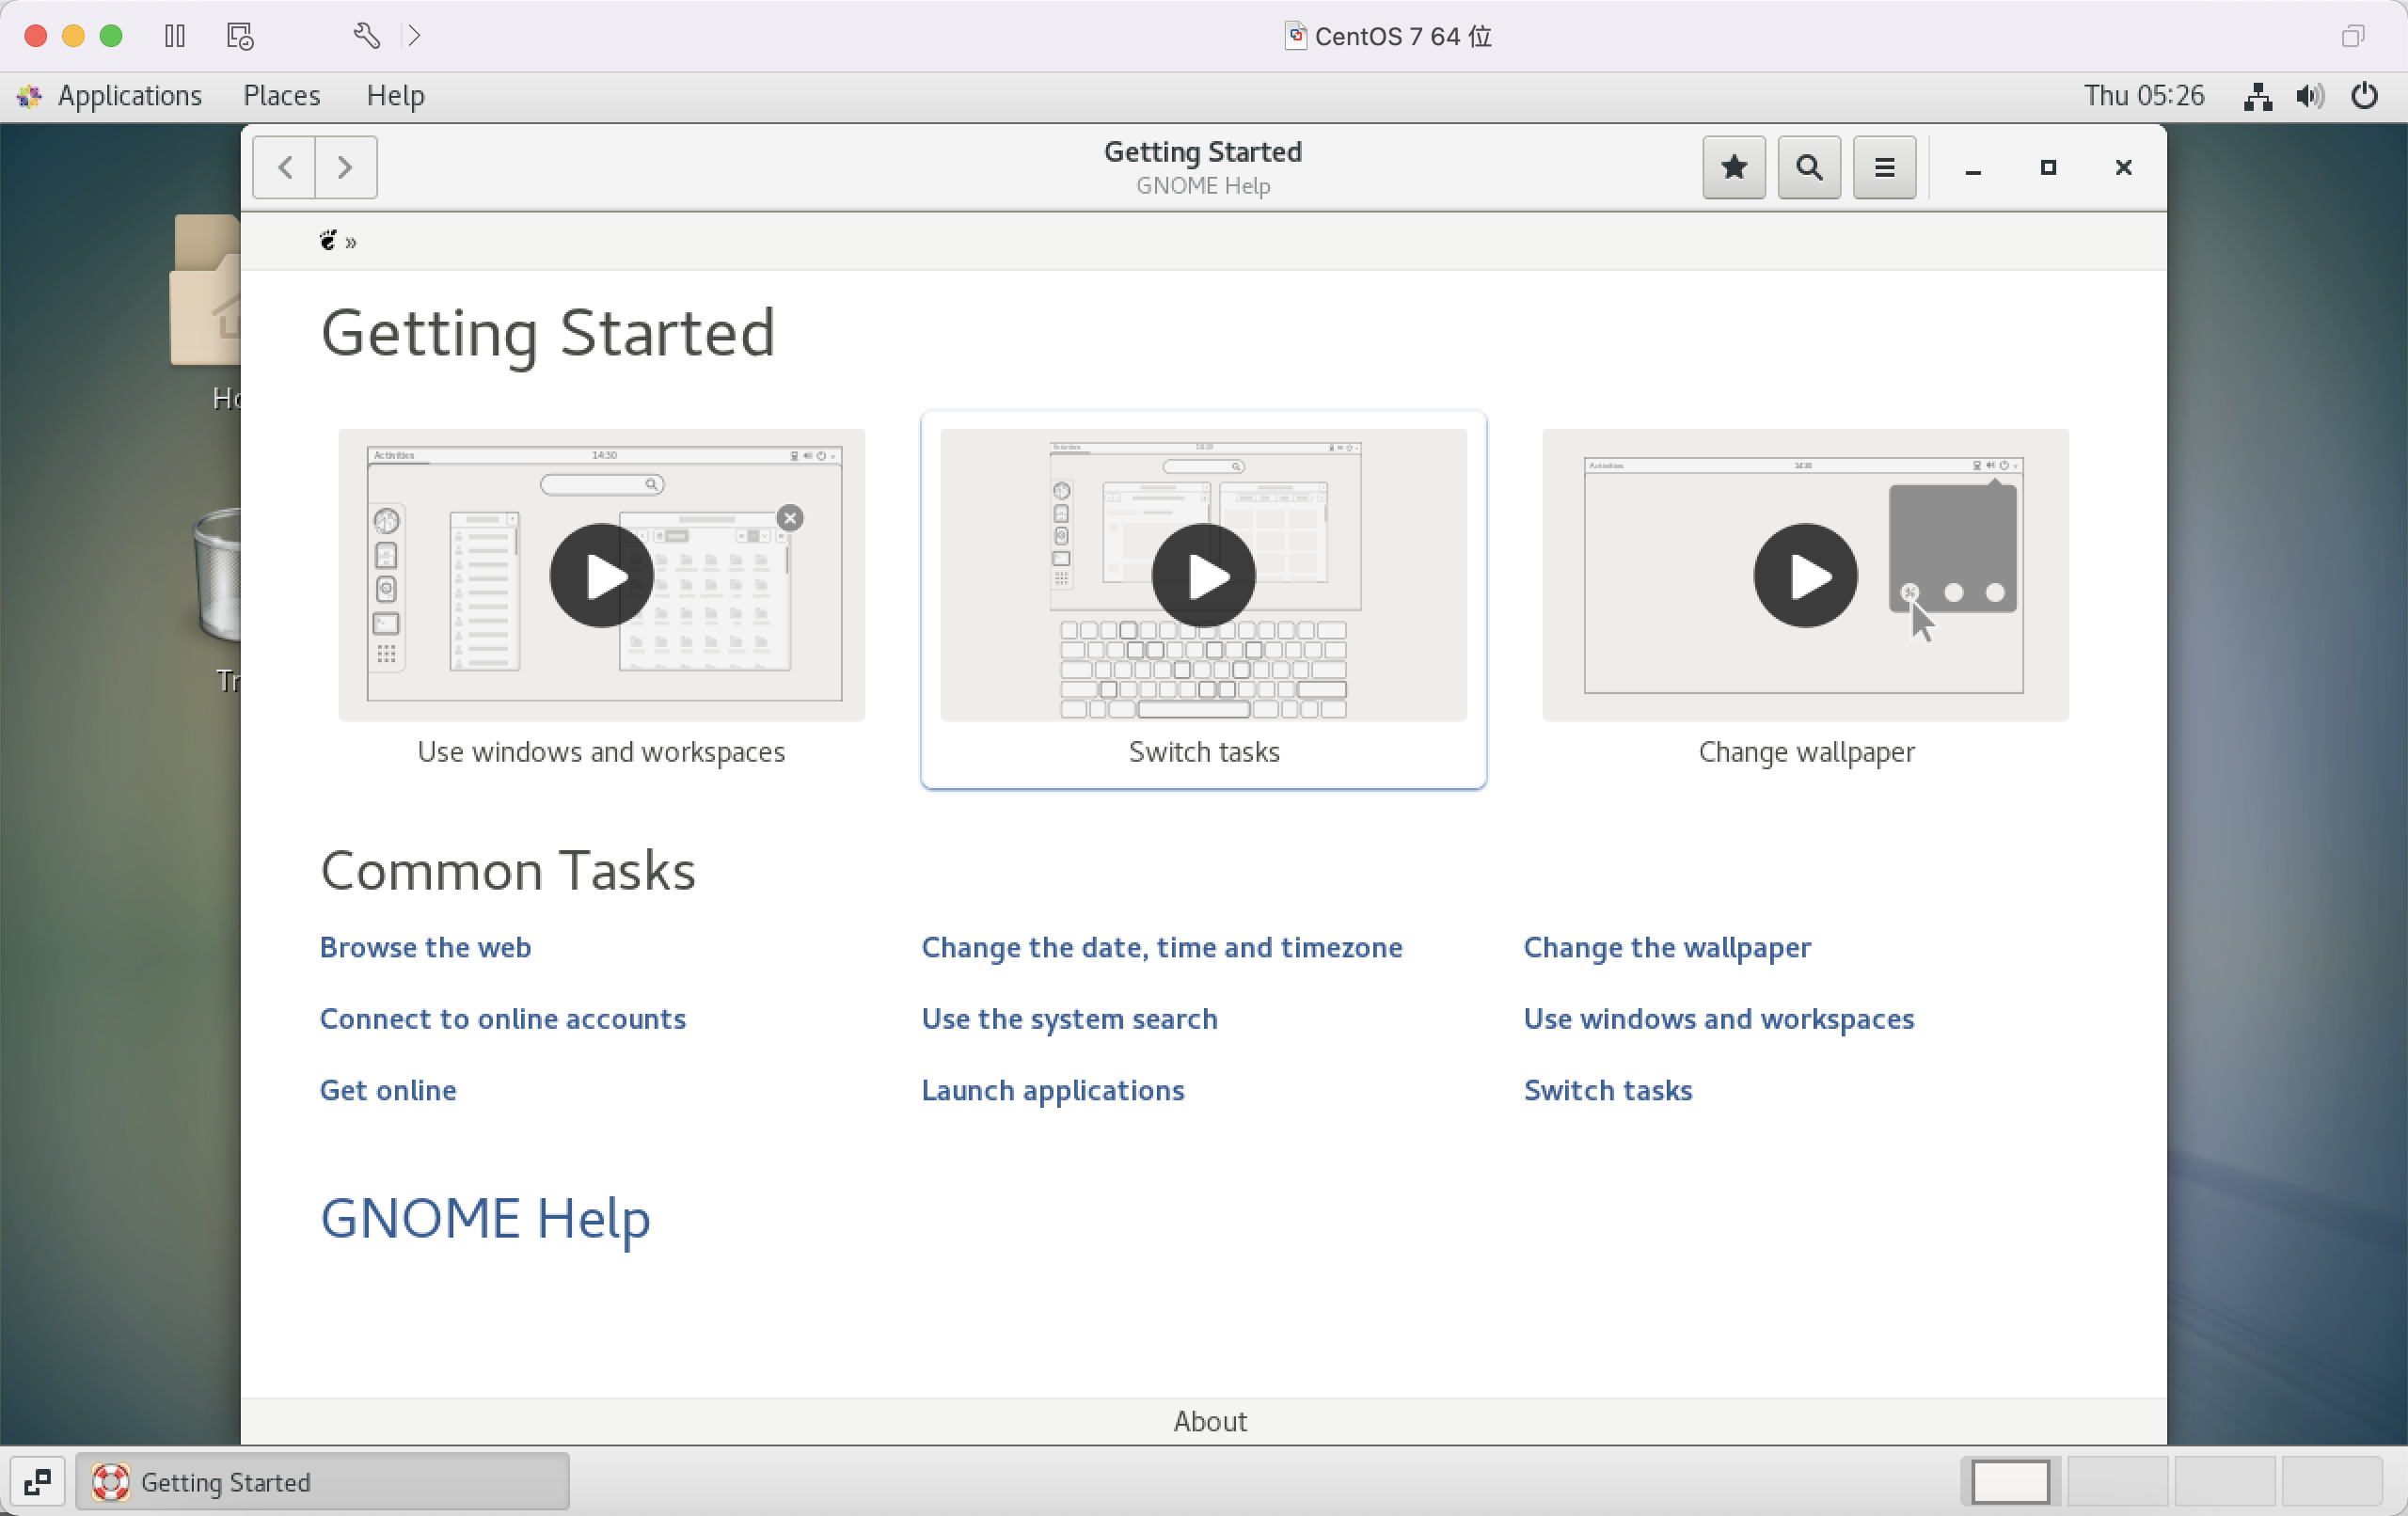Minimize the Getting Started window
The height and width of the screenshot is (1516, 2408).
pos(1972,168)
